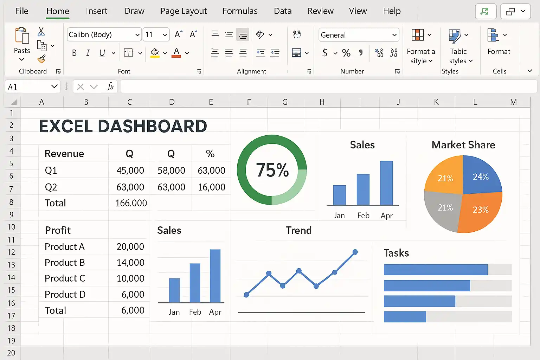Viewport: 540px width, 360px height.
Task: Toggle italic formatting
Action: pos(88,53)
